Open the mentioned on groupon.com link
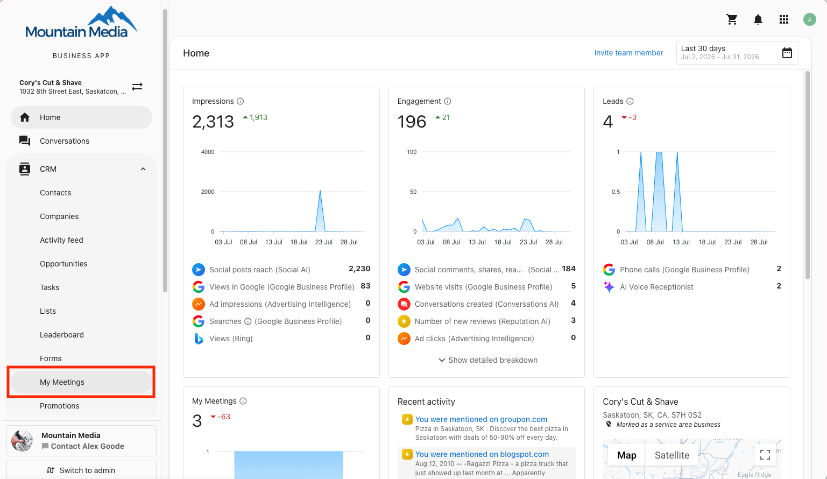Screen dimensions: 827x479 tap(481, 419)
